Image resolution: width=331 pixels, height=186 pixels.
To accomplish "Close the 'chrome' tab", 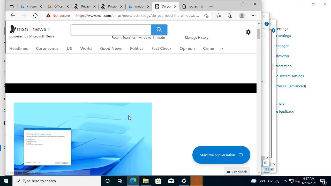I will pyautogui.click(x=41, y=6).
